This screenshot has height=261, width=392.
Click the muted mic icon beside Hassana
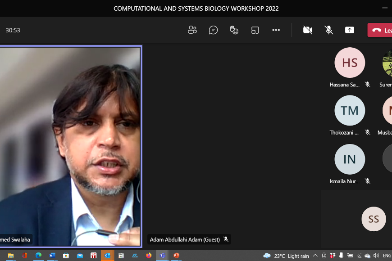(x=368, y=85)
